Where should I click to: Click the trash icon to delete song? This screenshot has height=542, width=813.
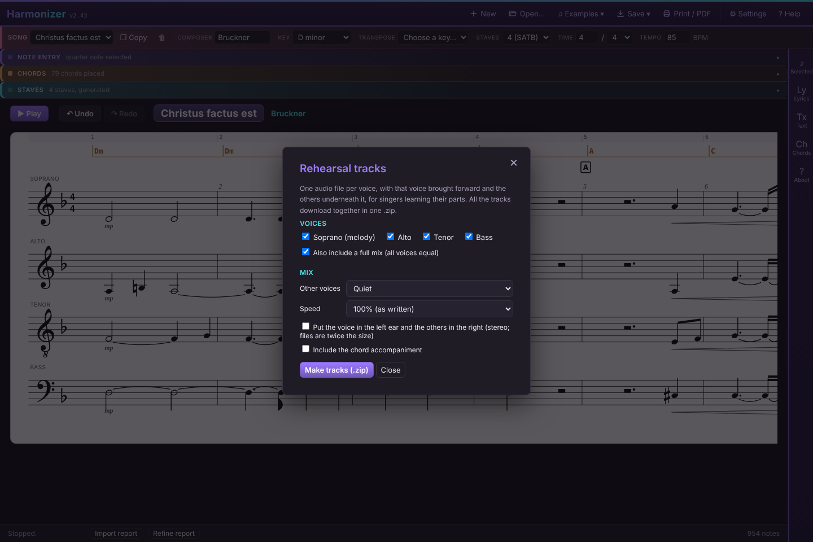point(162,37)
